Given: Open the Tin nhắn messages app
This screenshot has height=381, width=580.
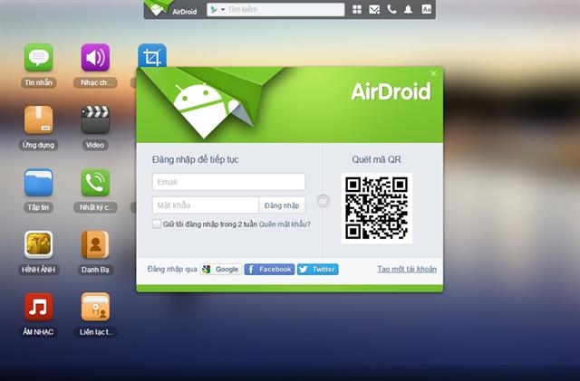Looking at the screenshot, I should click(38, 58).
